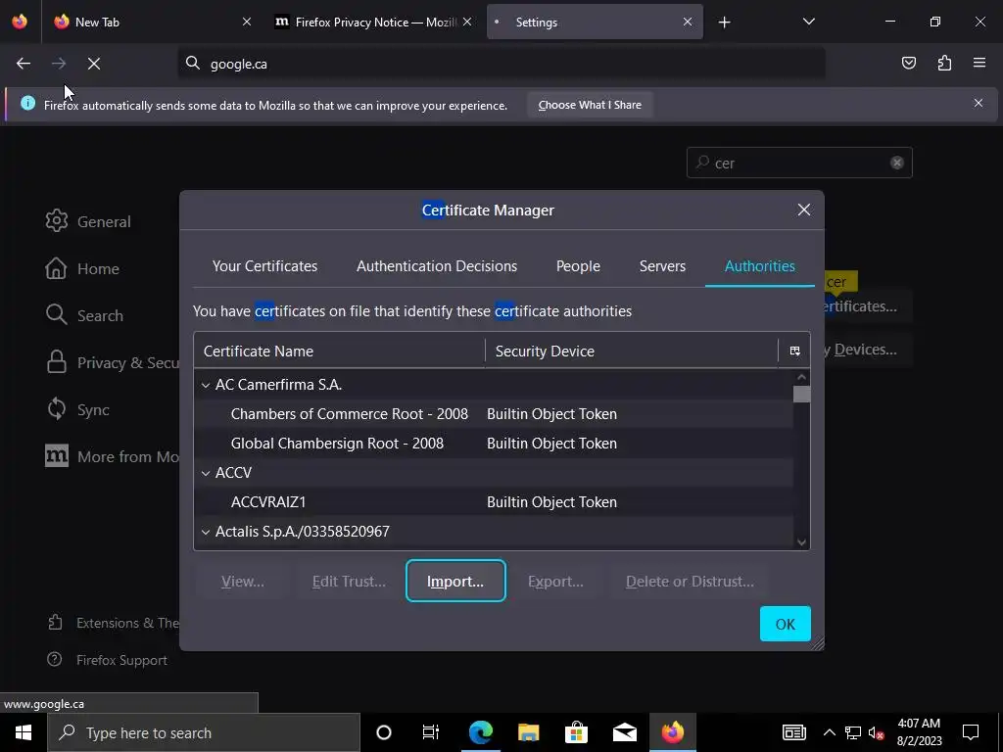List all tabs dropdown arrow
The height and width of the screenshot is (752, 1003).
(x=808, y=22)
